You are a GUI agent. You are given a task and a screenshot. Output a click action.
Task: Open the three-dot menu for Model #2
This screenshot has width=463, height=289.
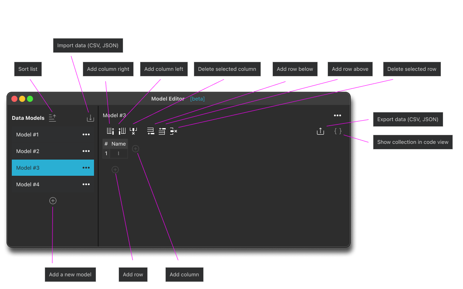tap(86, 151)
